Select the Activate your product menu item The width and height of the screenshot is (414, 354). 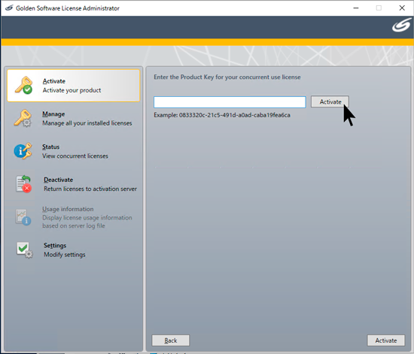click(x=74, y=86)
